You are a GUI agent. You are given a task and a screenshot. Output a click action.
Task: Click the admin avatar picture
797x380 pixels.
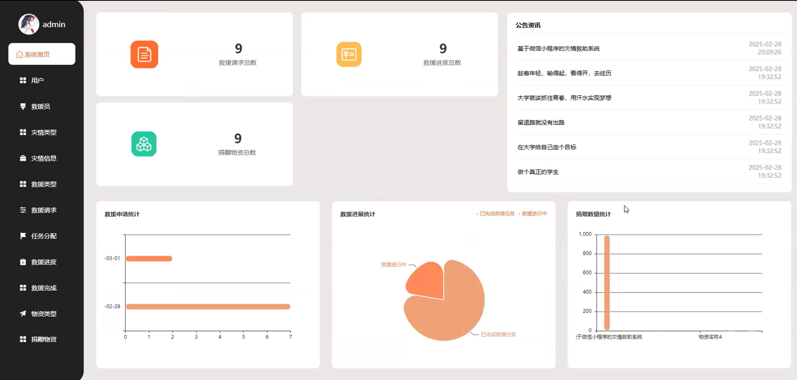point(29,24)
